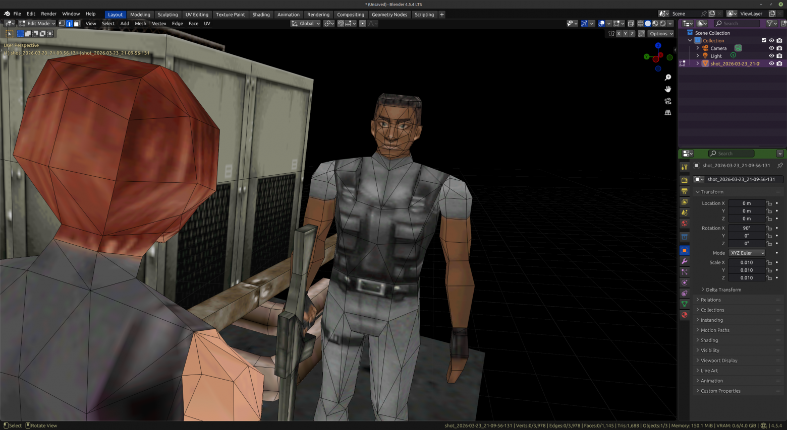
Task: Toggle Light object eye visibility
Action: click(x=771, y=56)
